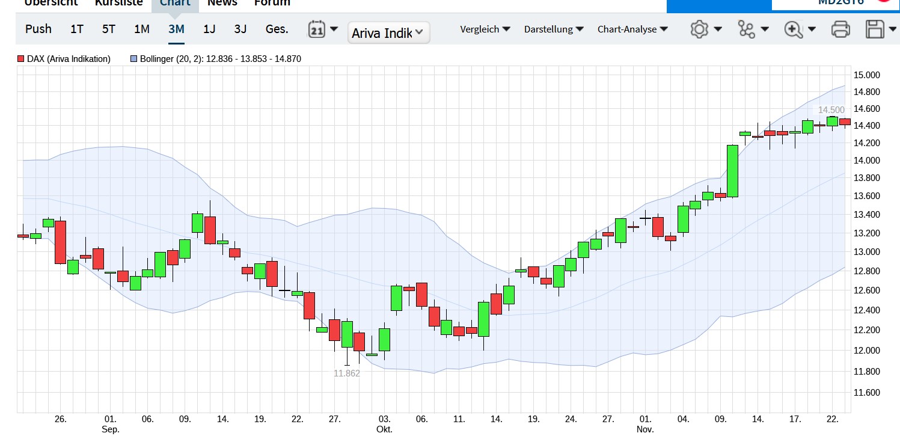Image resolution: width=900 pixels, height=442 pixels.
Task: Click the DAX (Ariva Indikation) legend label
Action: pyautogui.click(x=69, y=59)
